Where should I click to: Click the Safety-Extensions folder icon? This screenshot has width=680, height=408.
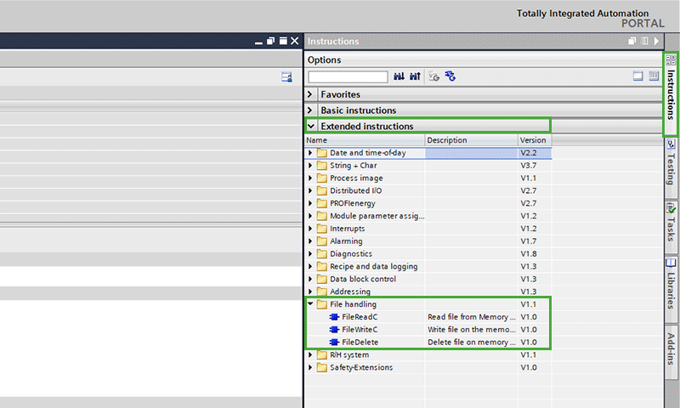click(322, 368)
